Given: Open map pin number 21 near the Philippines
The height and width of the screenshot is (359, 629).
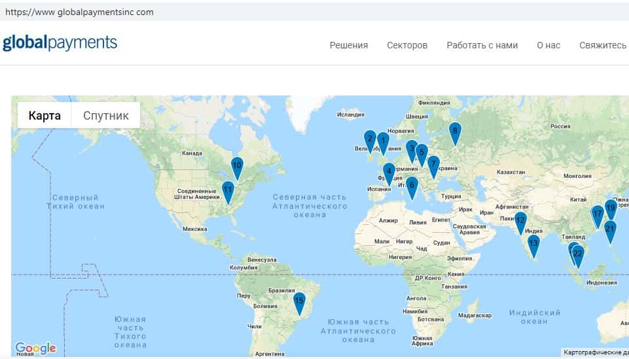Looking at the screenshot, I should (x=610, y=229).
